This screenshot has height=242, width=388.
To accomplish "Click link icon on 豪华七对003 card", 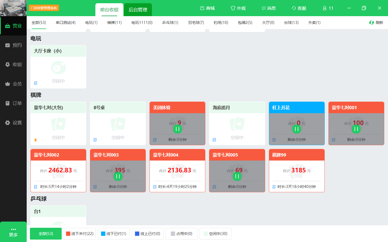I will pyautogui.click(x=95, y=187).
